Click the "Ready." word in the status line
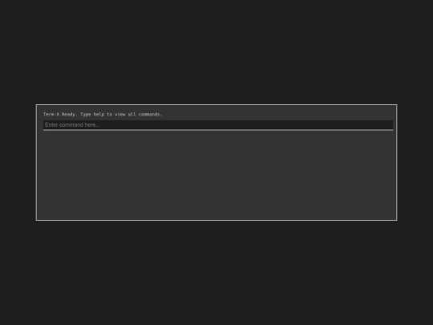This screenshot has height=325, width=433. tap(69, 114)
